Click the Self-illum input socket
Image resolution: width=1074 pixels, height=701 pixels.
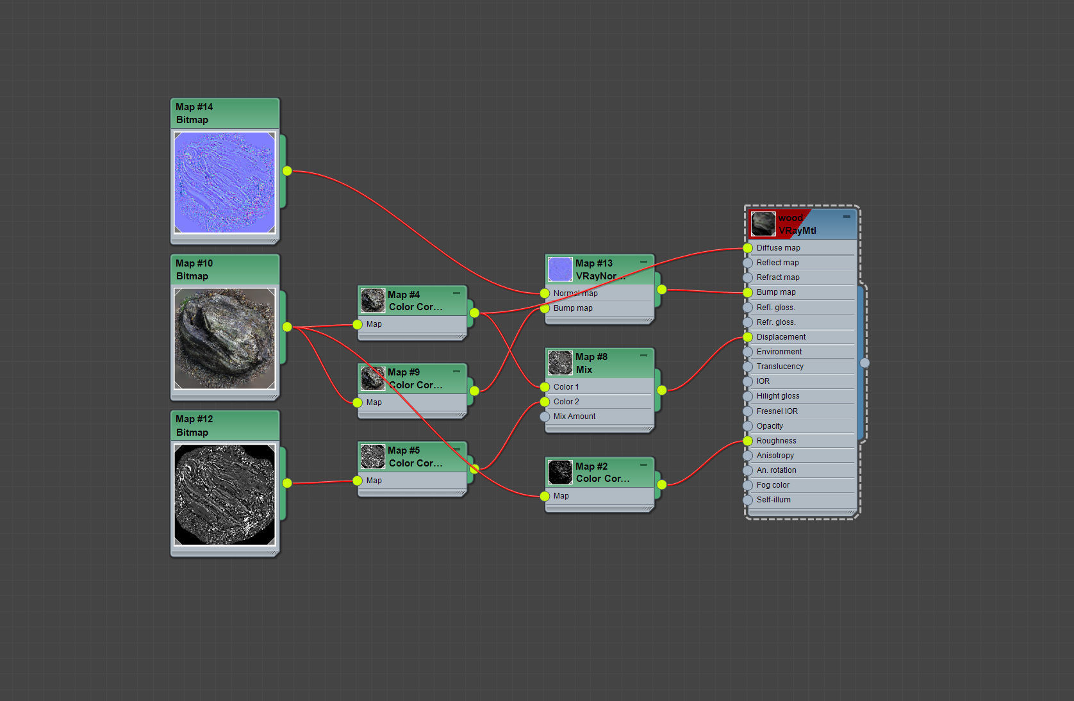point(748,500)
